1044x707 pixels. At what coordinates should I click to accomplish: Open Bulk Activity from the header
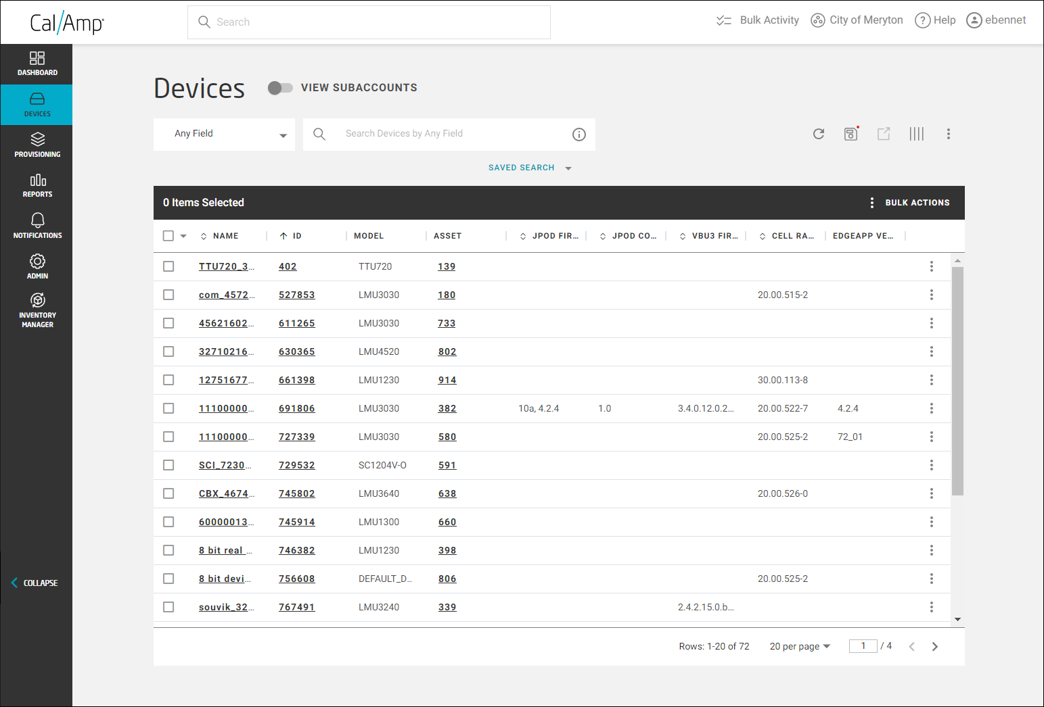tap(758, 20)
